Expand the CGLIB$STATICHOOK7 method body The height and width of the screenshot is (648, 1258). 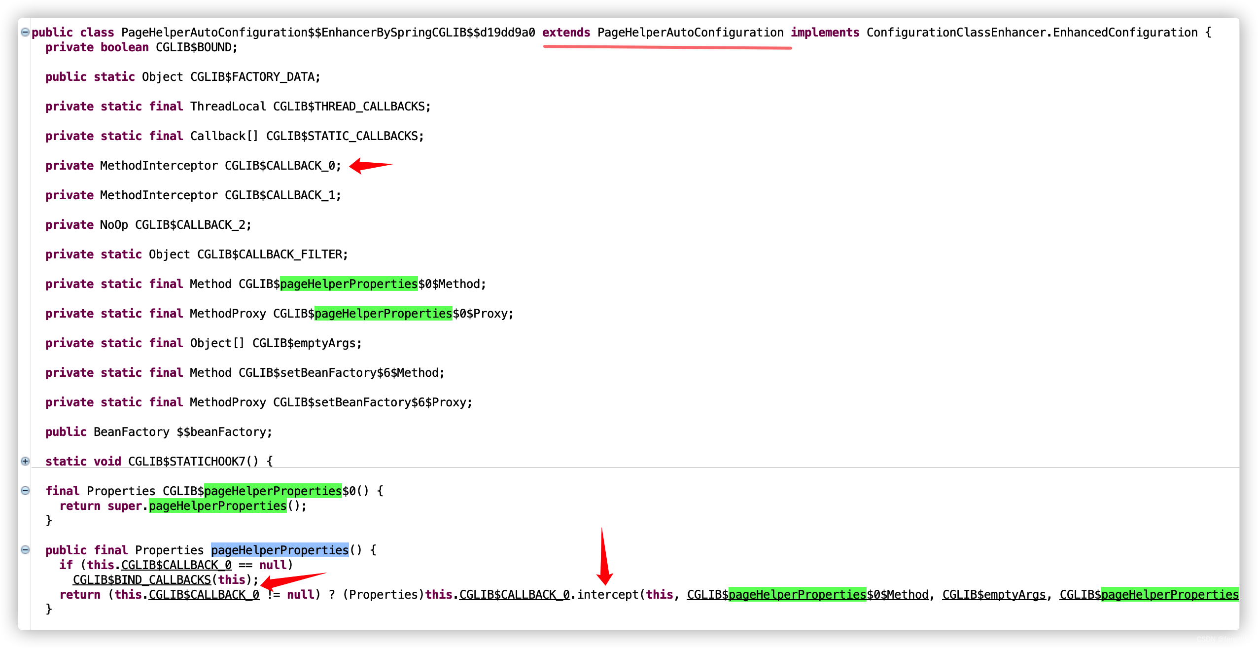25,461
